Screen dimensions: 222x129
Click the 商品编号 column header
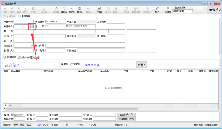(x=16, y=71)
